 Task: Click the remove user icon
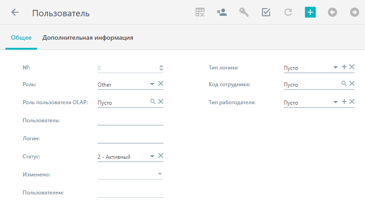pos(222,12)
